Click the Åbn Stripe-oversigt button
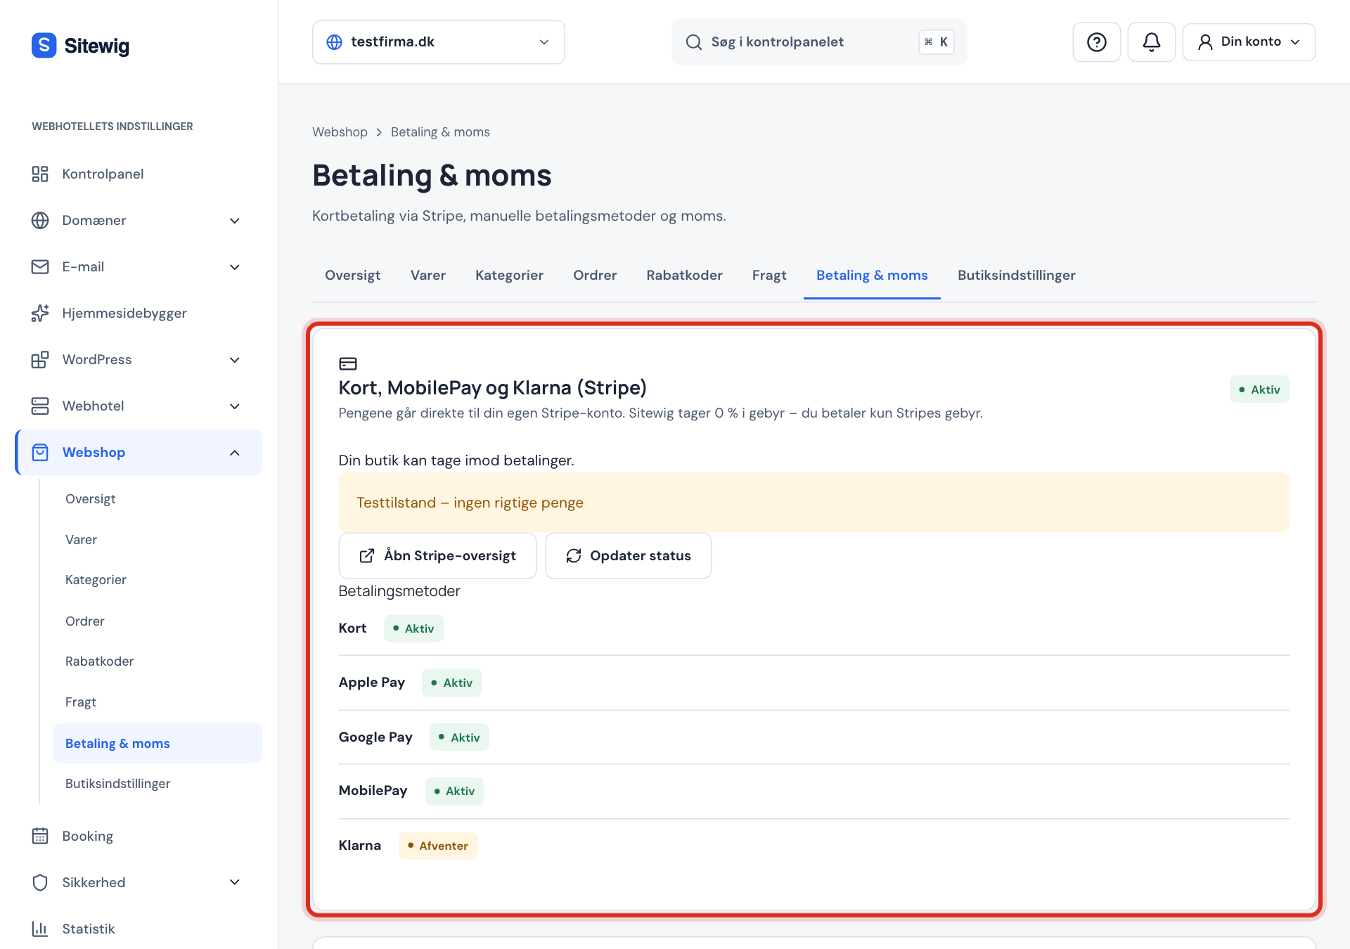 point(437,556)
